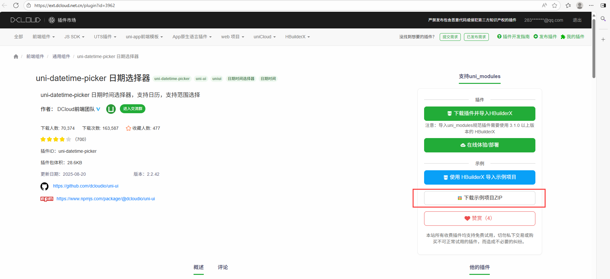Open 我的插件 link
This screenshot has width=610, height=279.
[x=573, y=37]
